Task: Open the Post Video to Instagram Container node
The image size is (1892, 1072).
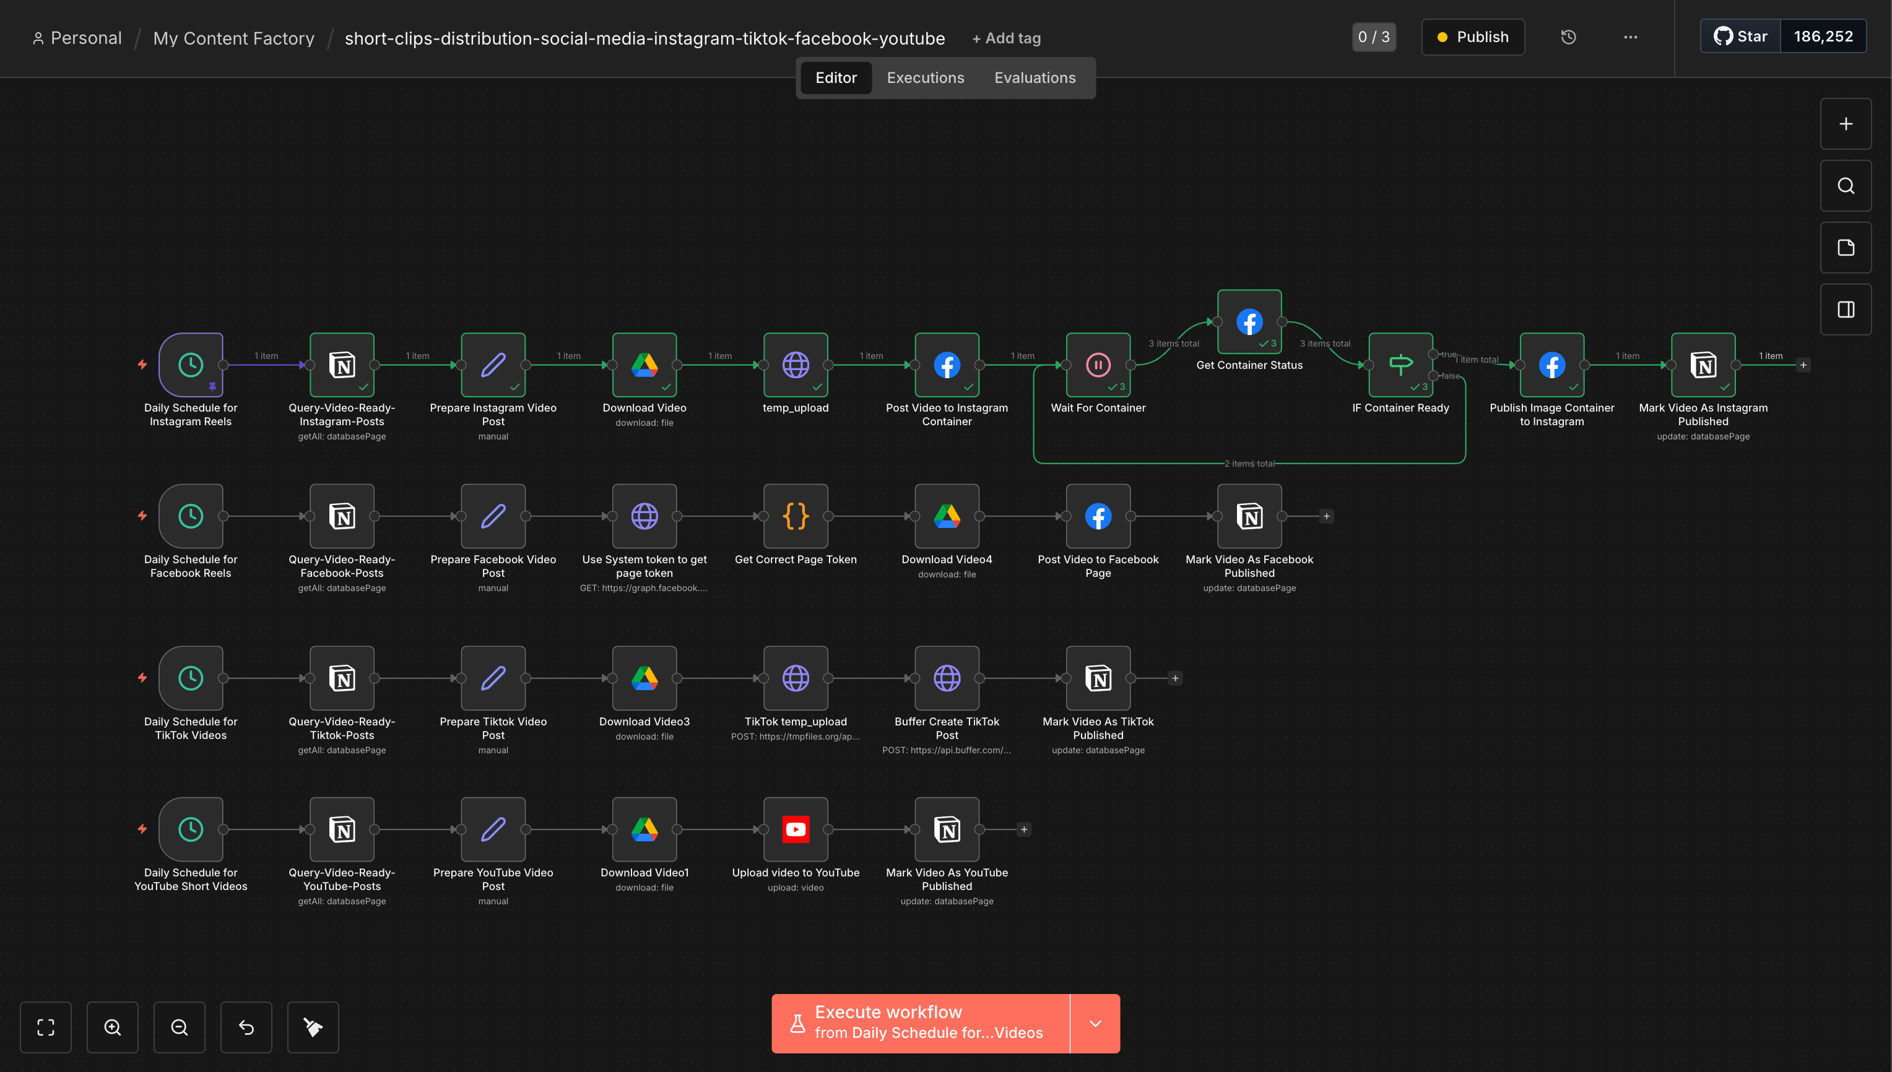Action: click(947, 365)
